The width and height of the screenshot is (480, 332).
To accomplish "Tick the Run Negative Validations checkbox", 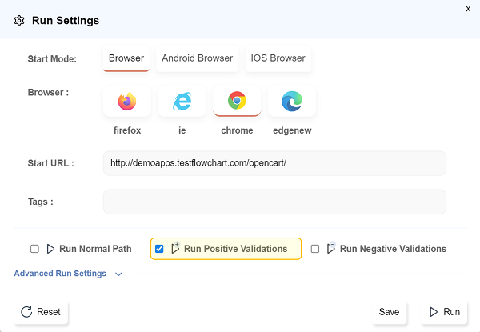I will pyautogui.click(x=315, y=249).
